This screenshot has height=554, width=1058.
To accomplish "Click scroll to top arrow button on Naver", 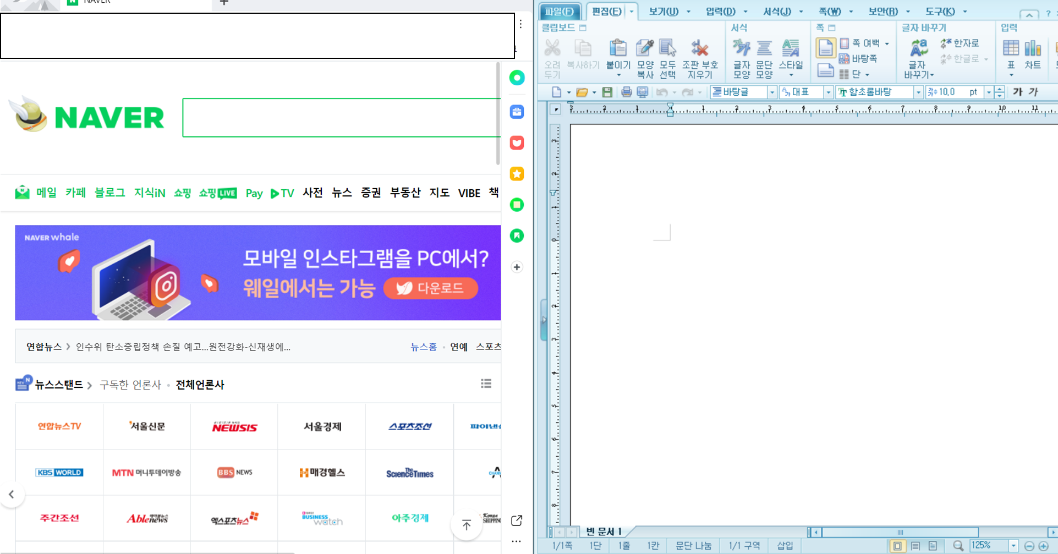I will 467,525.
